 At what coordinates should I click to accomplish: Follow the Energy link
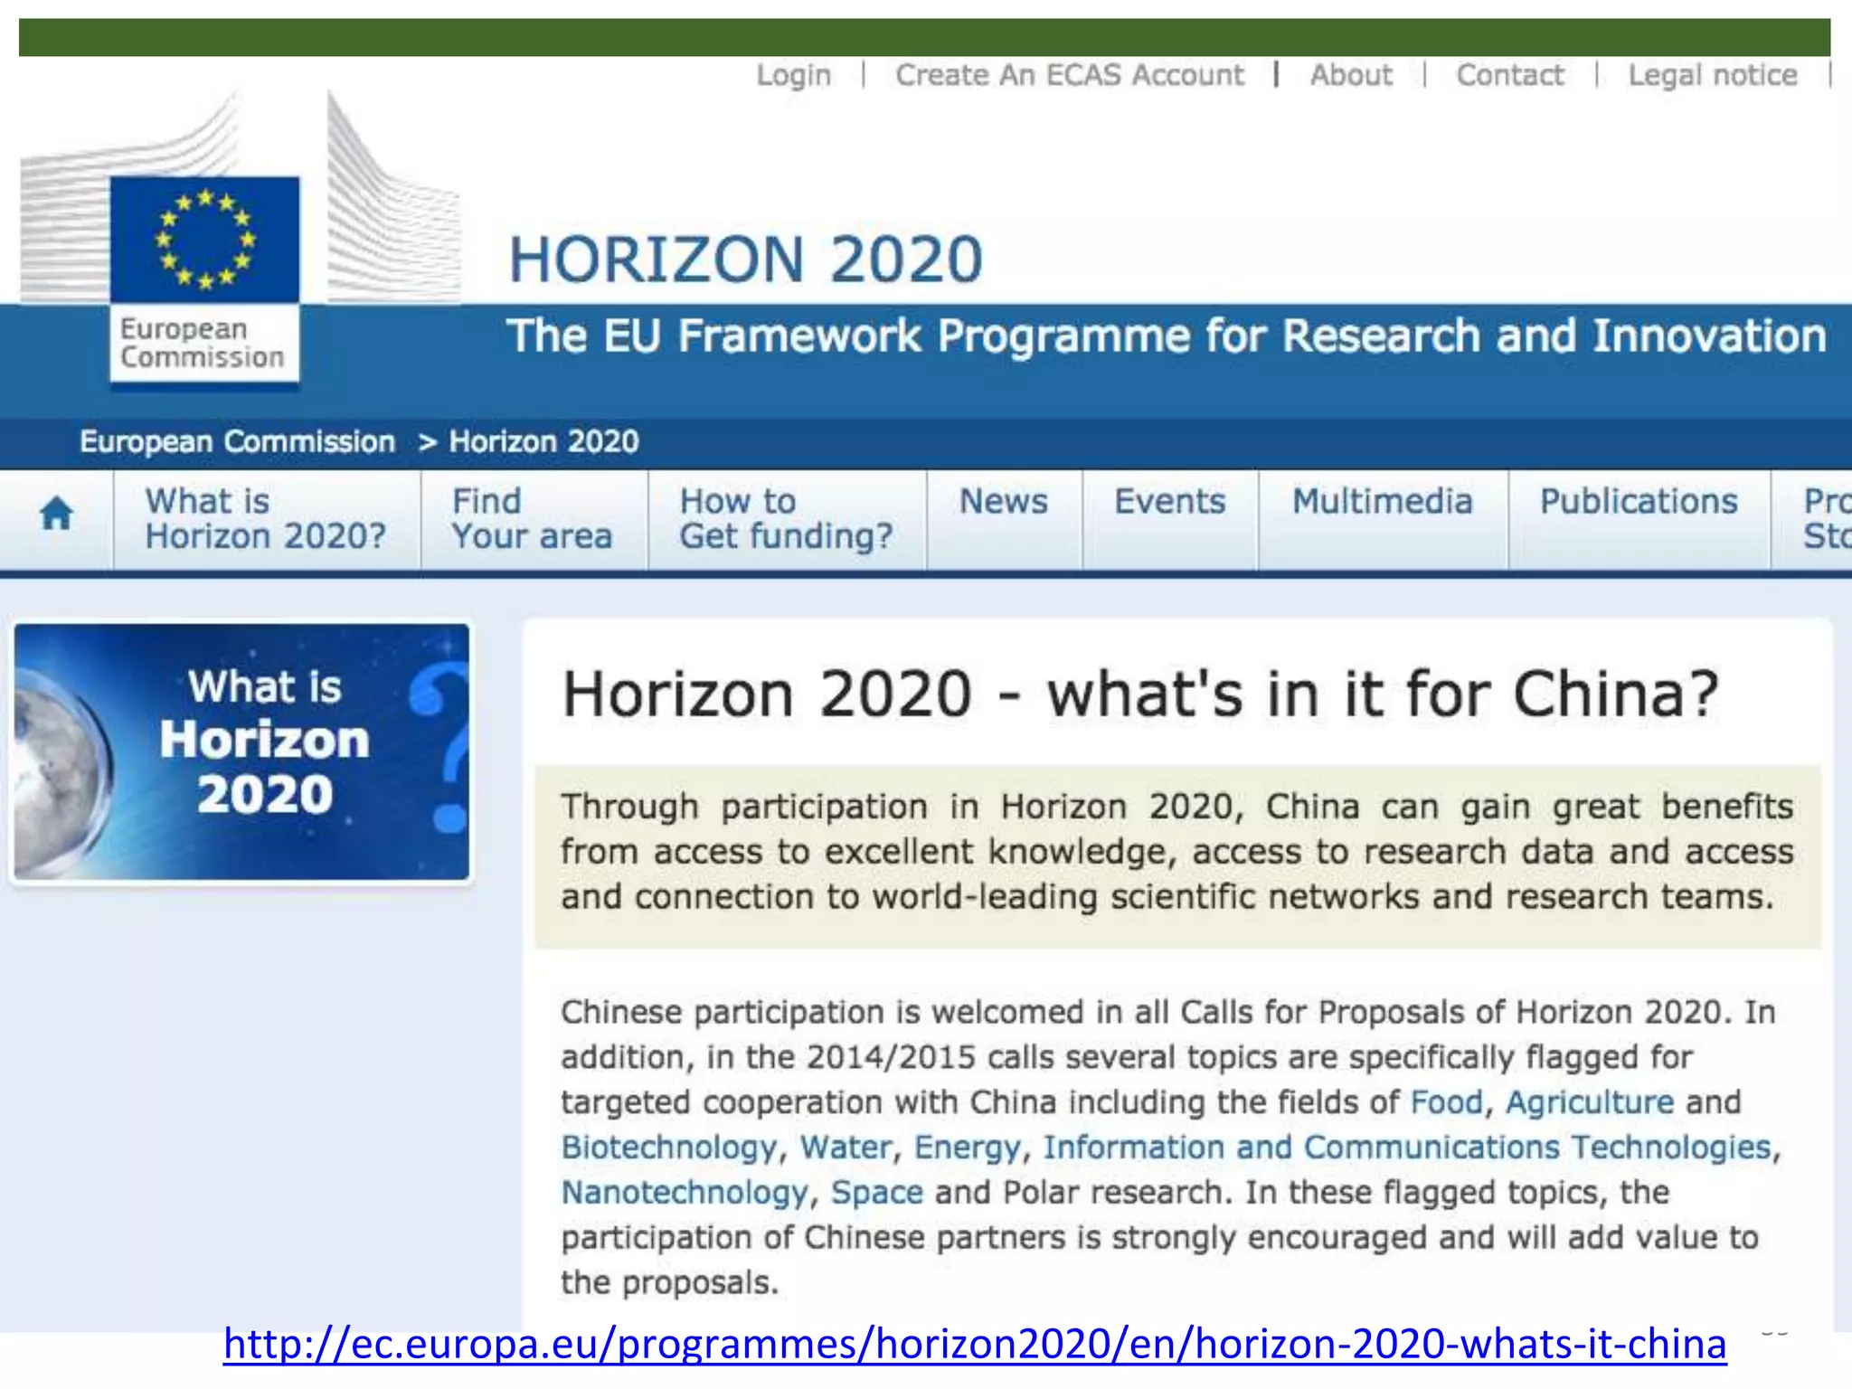pos(967,1148)
